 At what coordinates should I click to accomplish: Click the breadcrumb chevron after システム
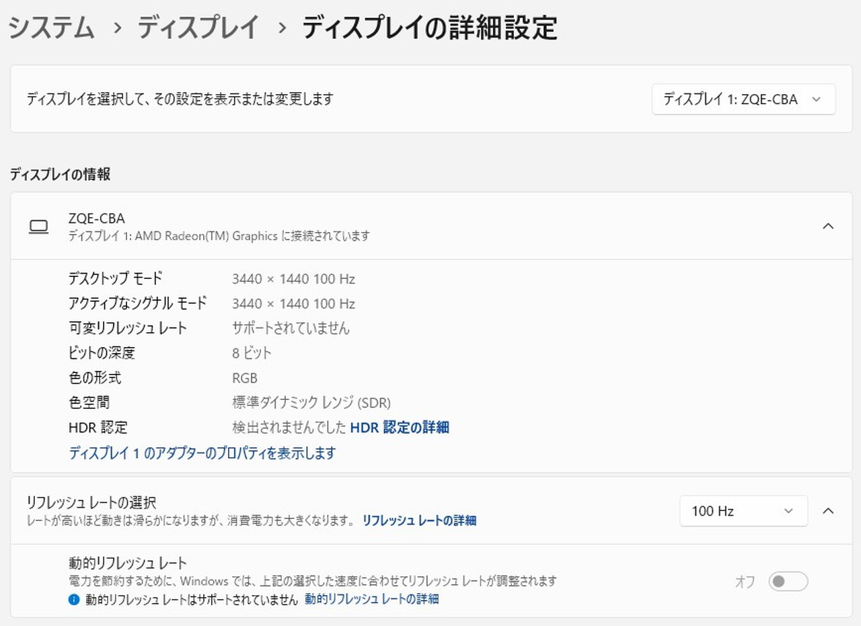point(117,28)
